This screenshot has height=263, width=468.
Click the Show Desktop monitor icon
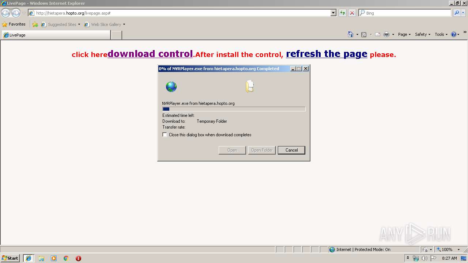(464, 258)
